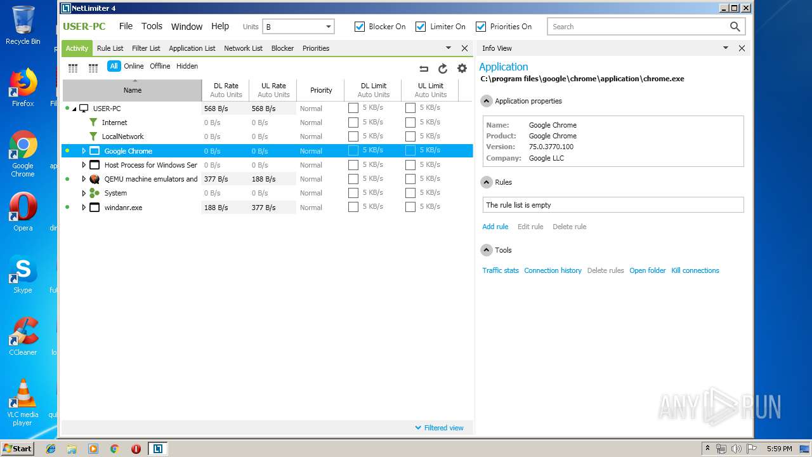Open the Tools menu
The width and height of the screenshot is (812, 457).
152,26
